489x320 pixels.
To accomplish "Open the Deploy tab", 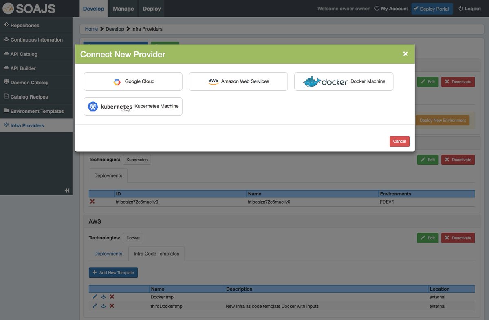I will [x=152, y=9].
